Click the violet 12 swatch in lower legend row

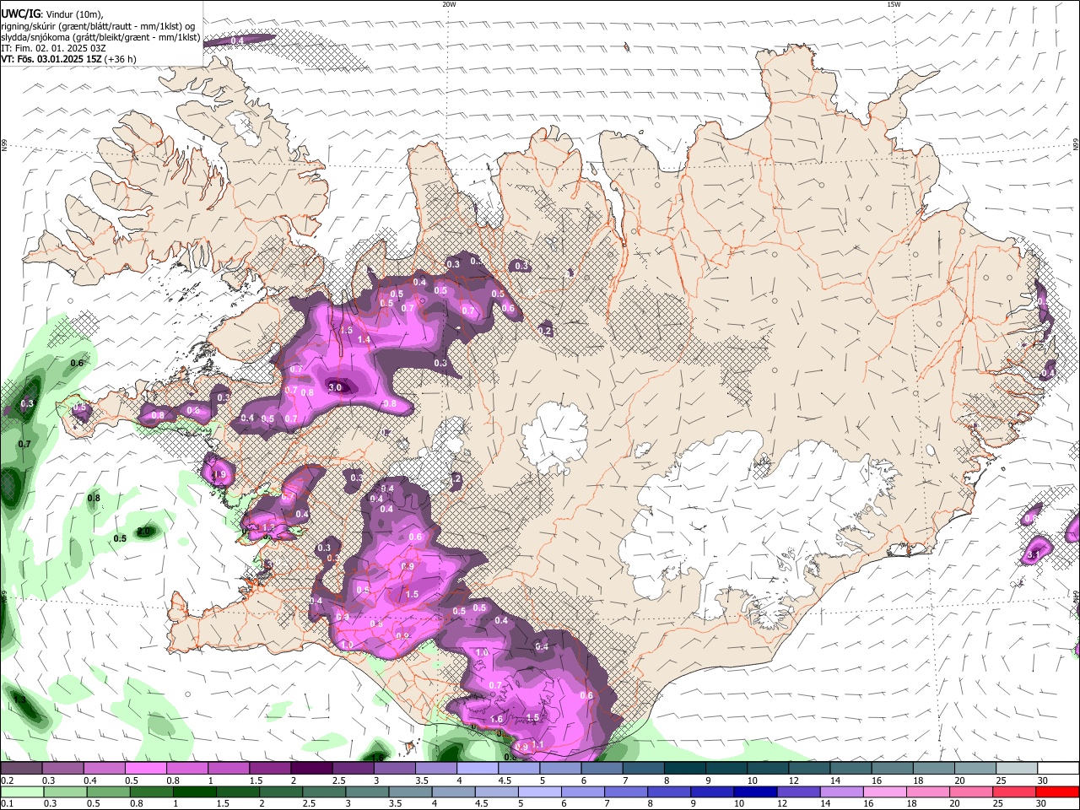click(799, 791)
